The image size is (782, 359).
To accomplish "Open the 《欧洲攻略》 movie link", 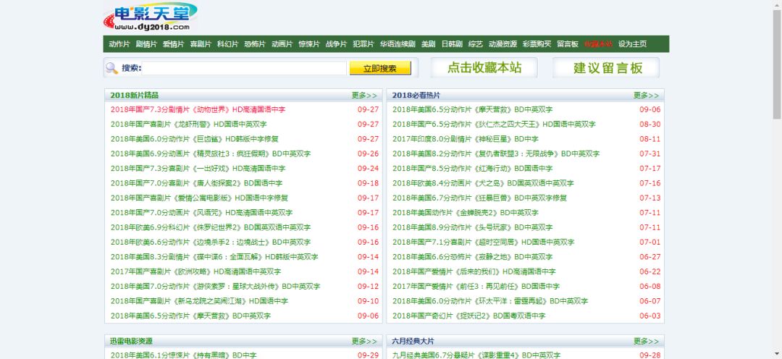I will coord(196,271).
